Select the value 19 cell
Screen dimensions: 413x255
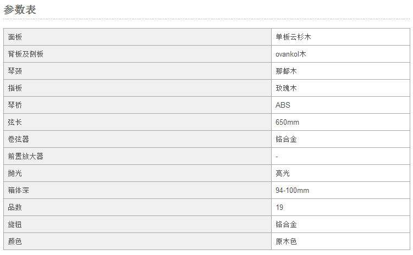pyautogui.click(x=340, y=207)
